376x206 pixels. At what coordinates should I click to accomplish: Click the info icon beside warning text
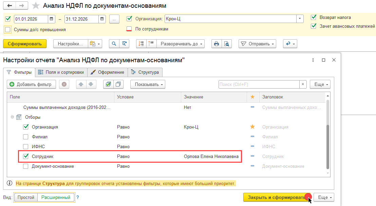[x=10, y=183]
